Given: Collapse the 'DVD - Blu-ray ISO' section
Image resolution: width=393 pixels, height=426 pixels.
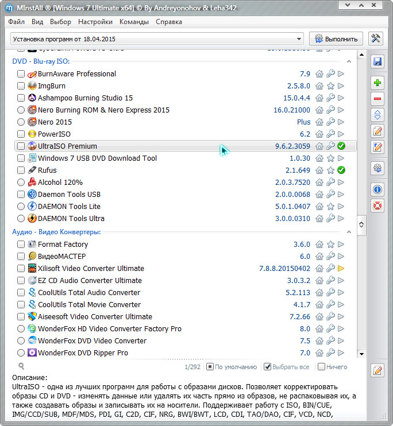Looking at the screenshot, I should coord(349,61).
